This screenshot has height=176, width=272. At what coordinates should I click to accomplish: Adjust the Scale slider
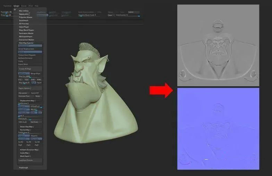(x=30, y=116)
